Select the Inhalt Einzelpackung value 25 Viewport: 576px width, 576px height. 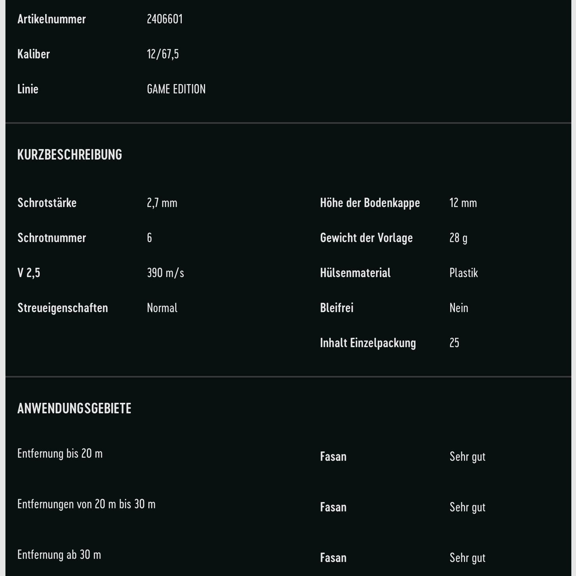(x=454, y=343)
